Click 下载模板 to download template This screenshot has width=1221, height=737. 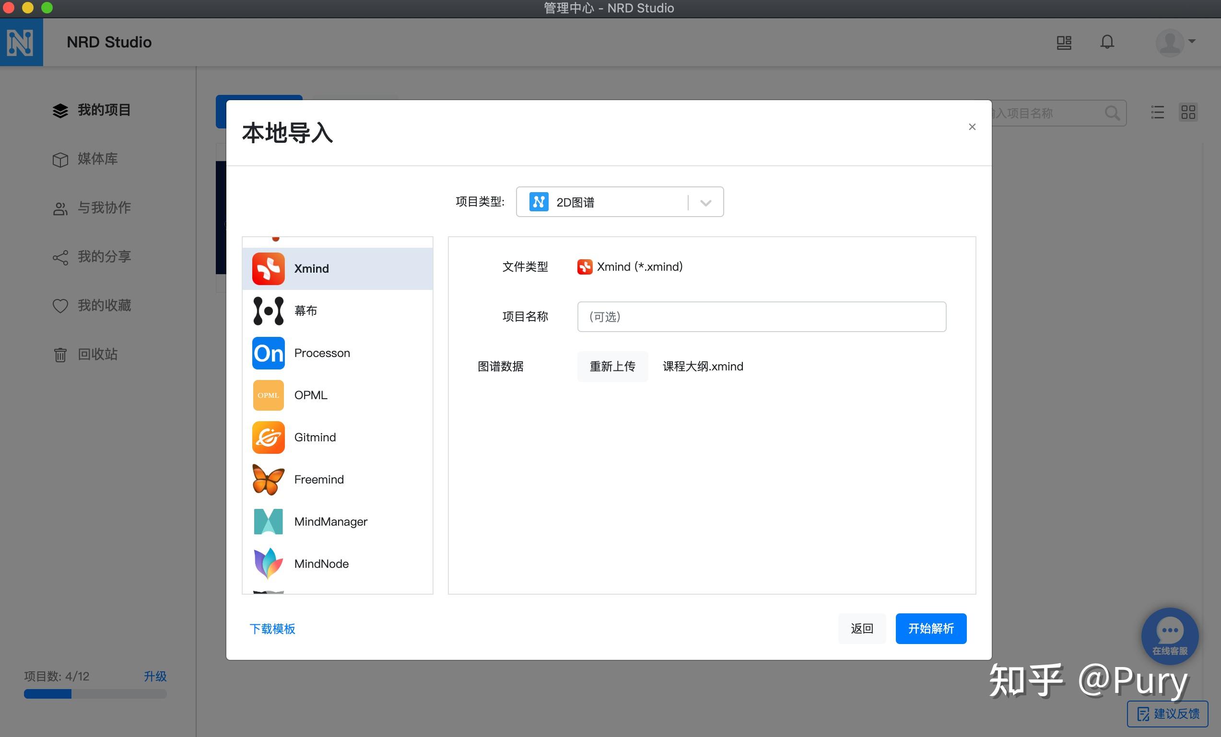point(272,629)
